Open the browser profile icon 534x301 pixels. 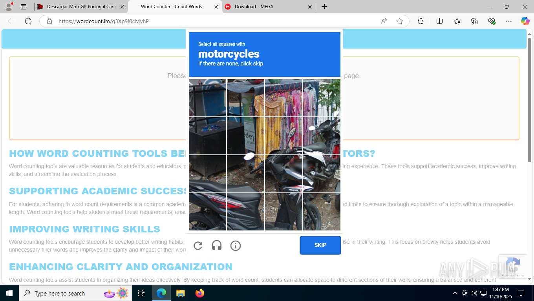(x=9, y=7)
